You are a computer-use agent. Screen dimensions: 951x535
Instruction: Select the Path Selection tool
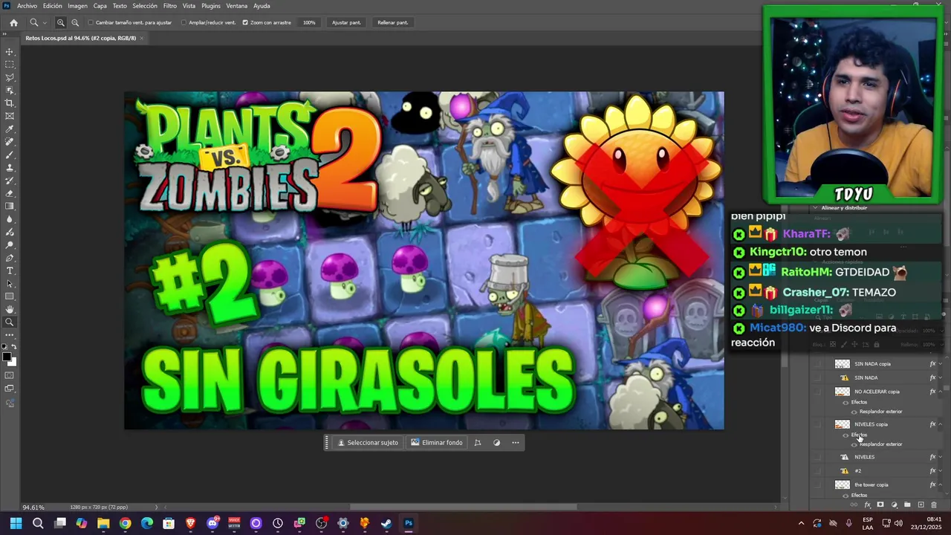(x=10, y=284)
